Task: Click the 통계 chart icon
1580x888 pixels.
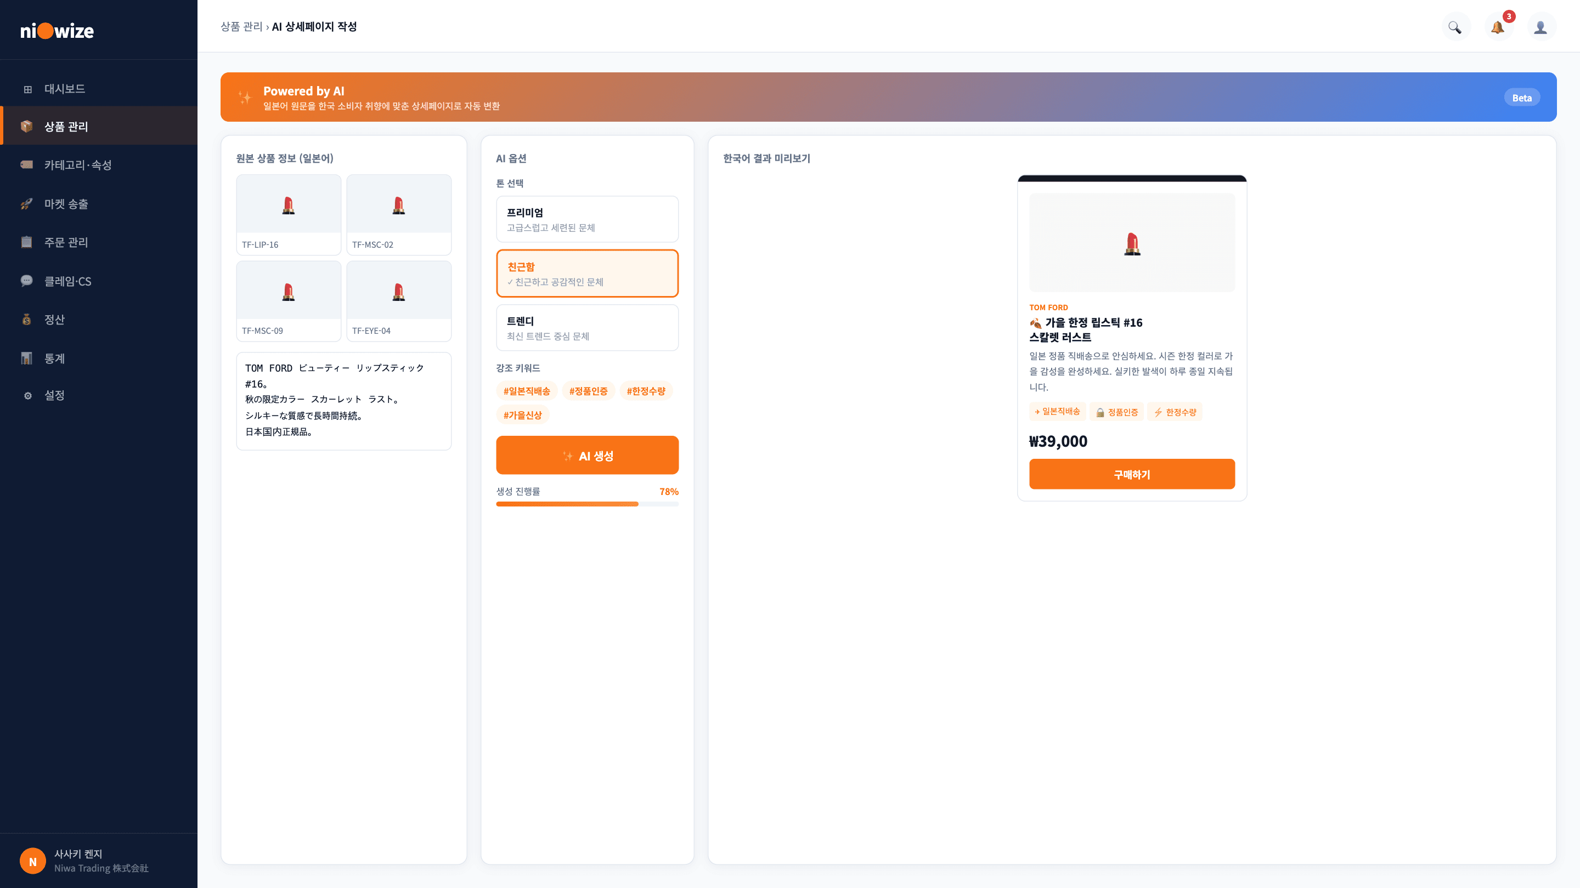Action: pos(27,358)
